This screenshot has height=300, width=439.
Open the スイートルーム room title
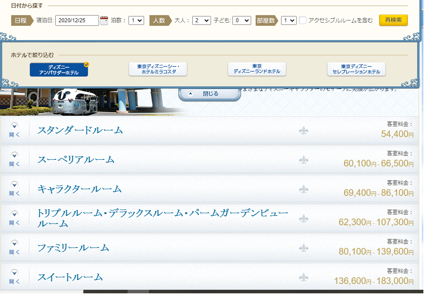click(70, 277)
